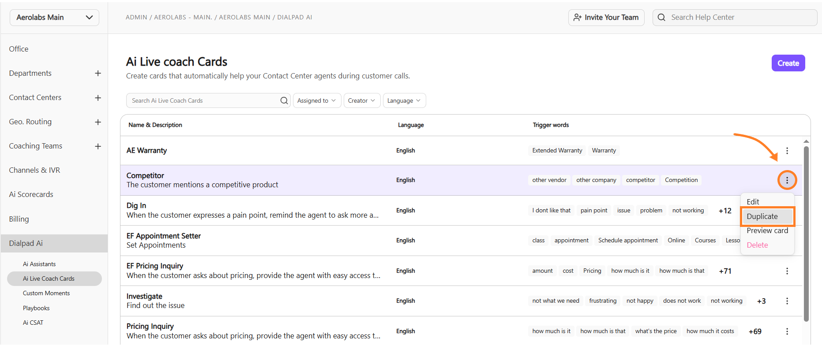The width and height of the screenshot is (822, 345).
Task: Click the Search Help Center magnifier icon
Action: tap(661, 17)
